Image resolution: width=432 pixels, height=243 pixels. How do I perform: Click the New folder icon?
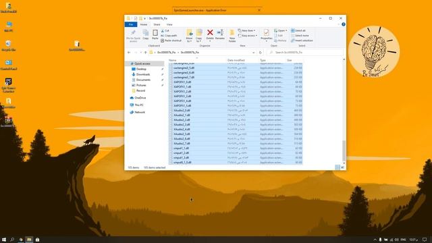(x=232, y=33)
